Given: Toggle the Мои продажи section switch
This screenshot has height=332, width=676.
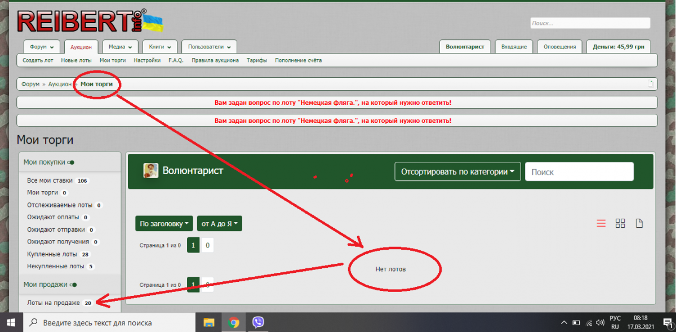Looking at the screenshot, I should coord(74,285).
